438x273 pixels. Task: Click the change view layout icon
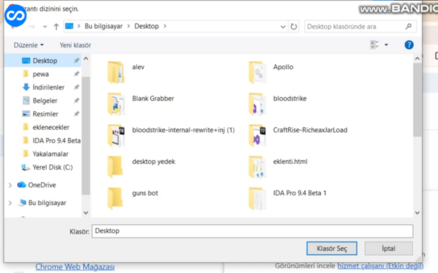(374, 45)
